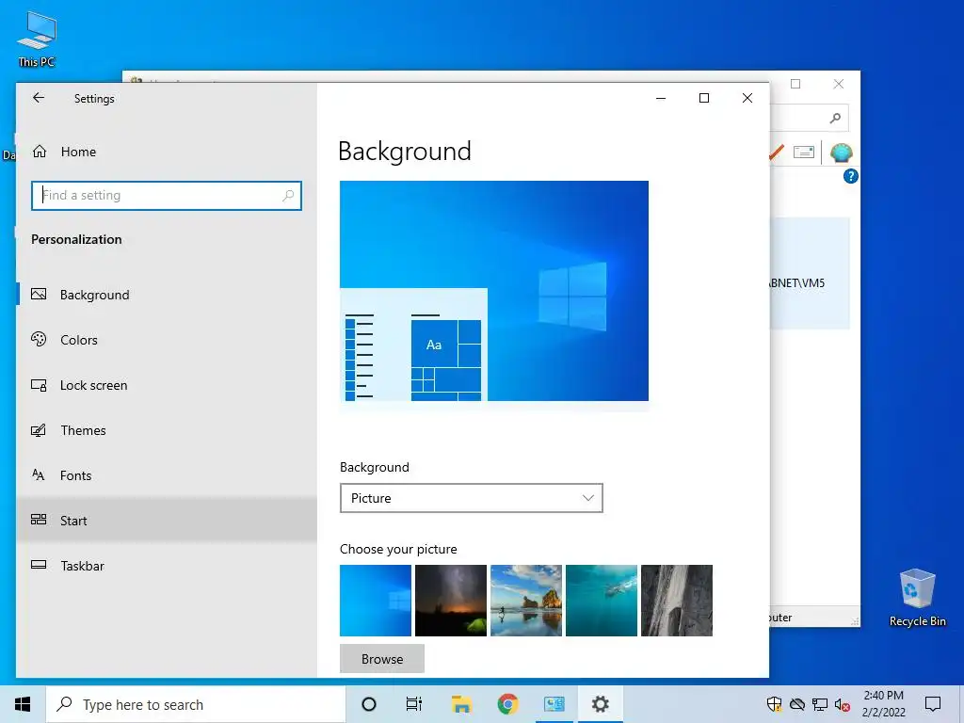
Task: Open Taskbar personalization settings
Action: pyautogui.click(x=167, y=566)
